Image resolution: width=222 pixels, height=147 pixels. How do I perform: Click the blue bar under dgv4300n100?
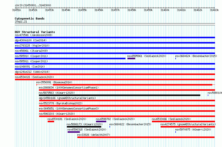click(x=115, y=43)
